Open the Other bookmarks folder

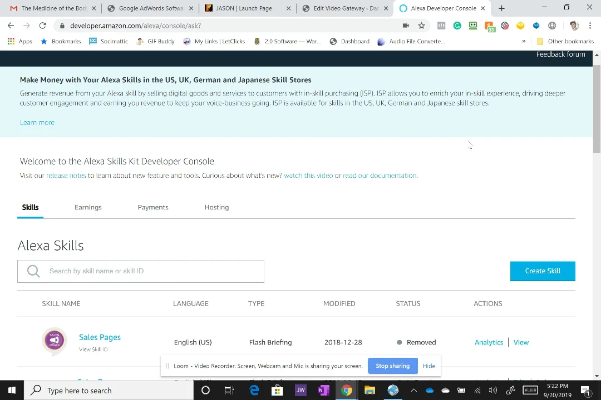click(565, 41)
